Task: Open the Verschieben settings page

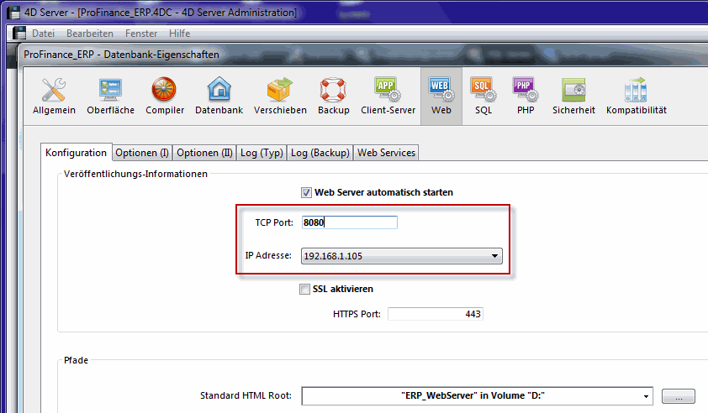Action: [280, 96]
